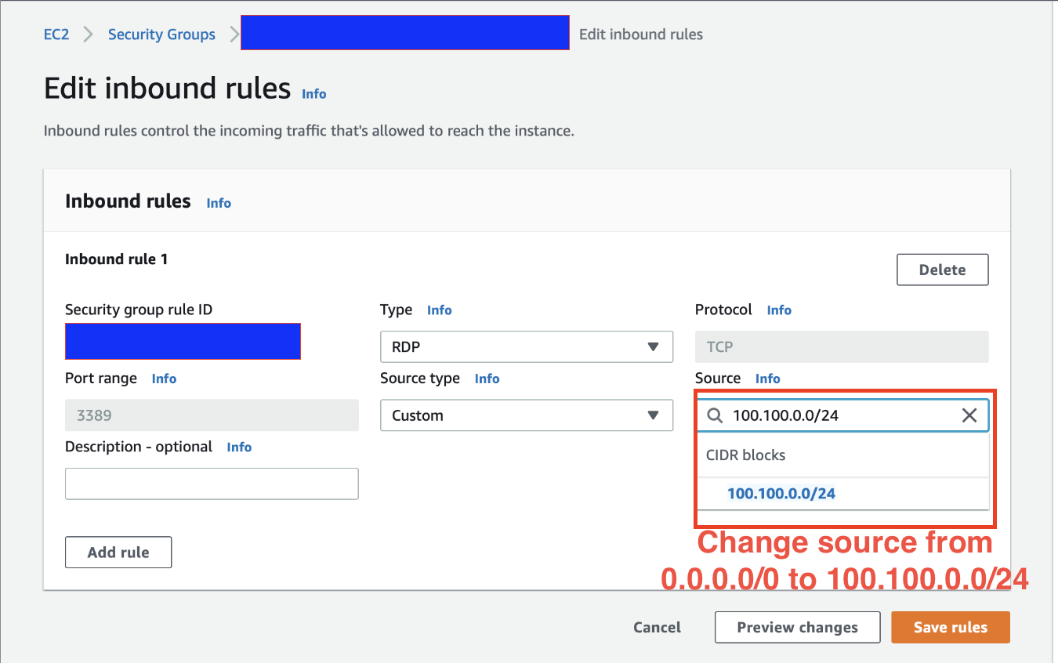Image resolution: width=1058 pixels, height=663 pixels.
Task: Click into the Source search input field
Action: pos(839,415)
